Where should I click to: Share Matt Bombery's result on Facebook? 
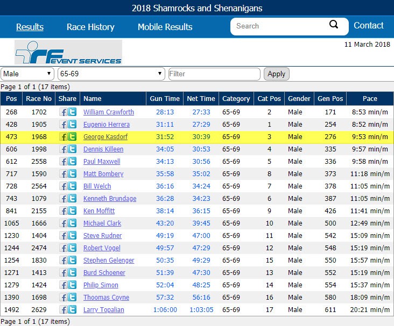click(x=64, y=174)
